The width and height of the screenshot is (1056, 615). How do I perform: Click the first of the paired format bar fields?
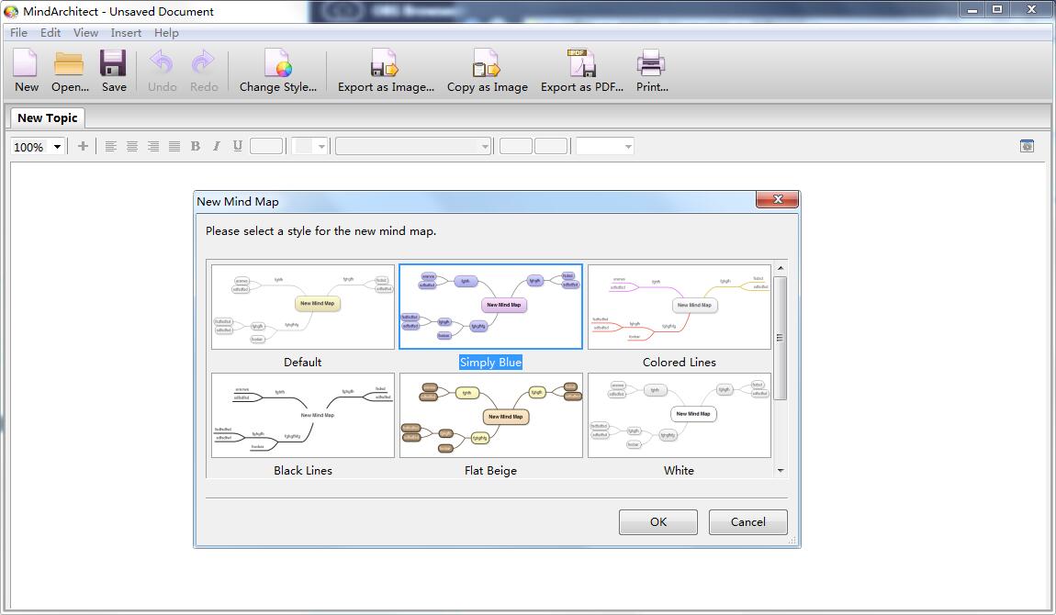click(516, 146)
